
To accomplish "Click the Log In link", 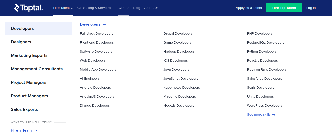I will pos(311,8).
